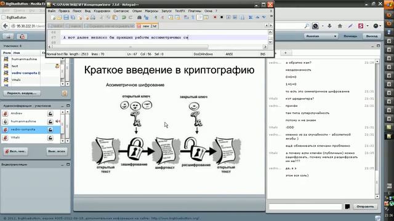Click the chat message input field
Screen dimensions: 394x221
click(x=305, y=206)
